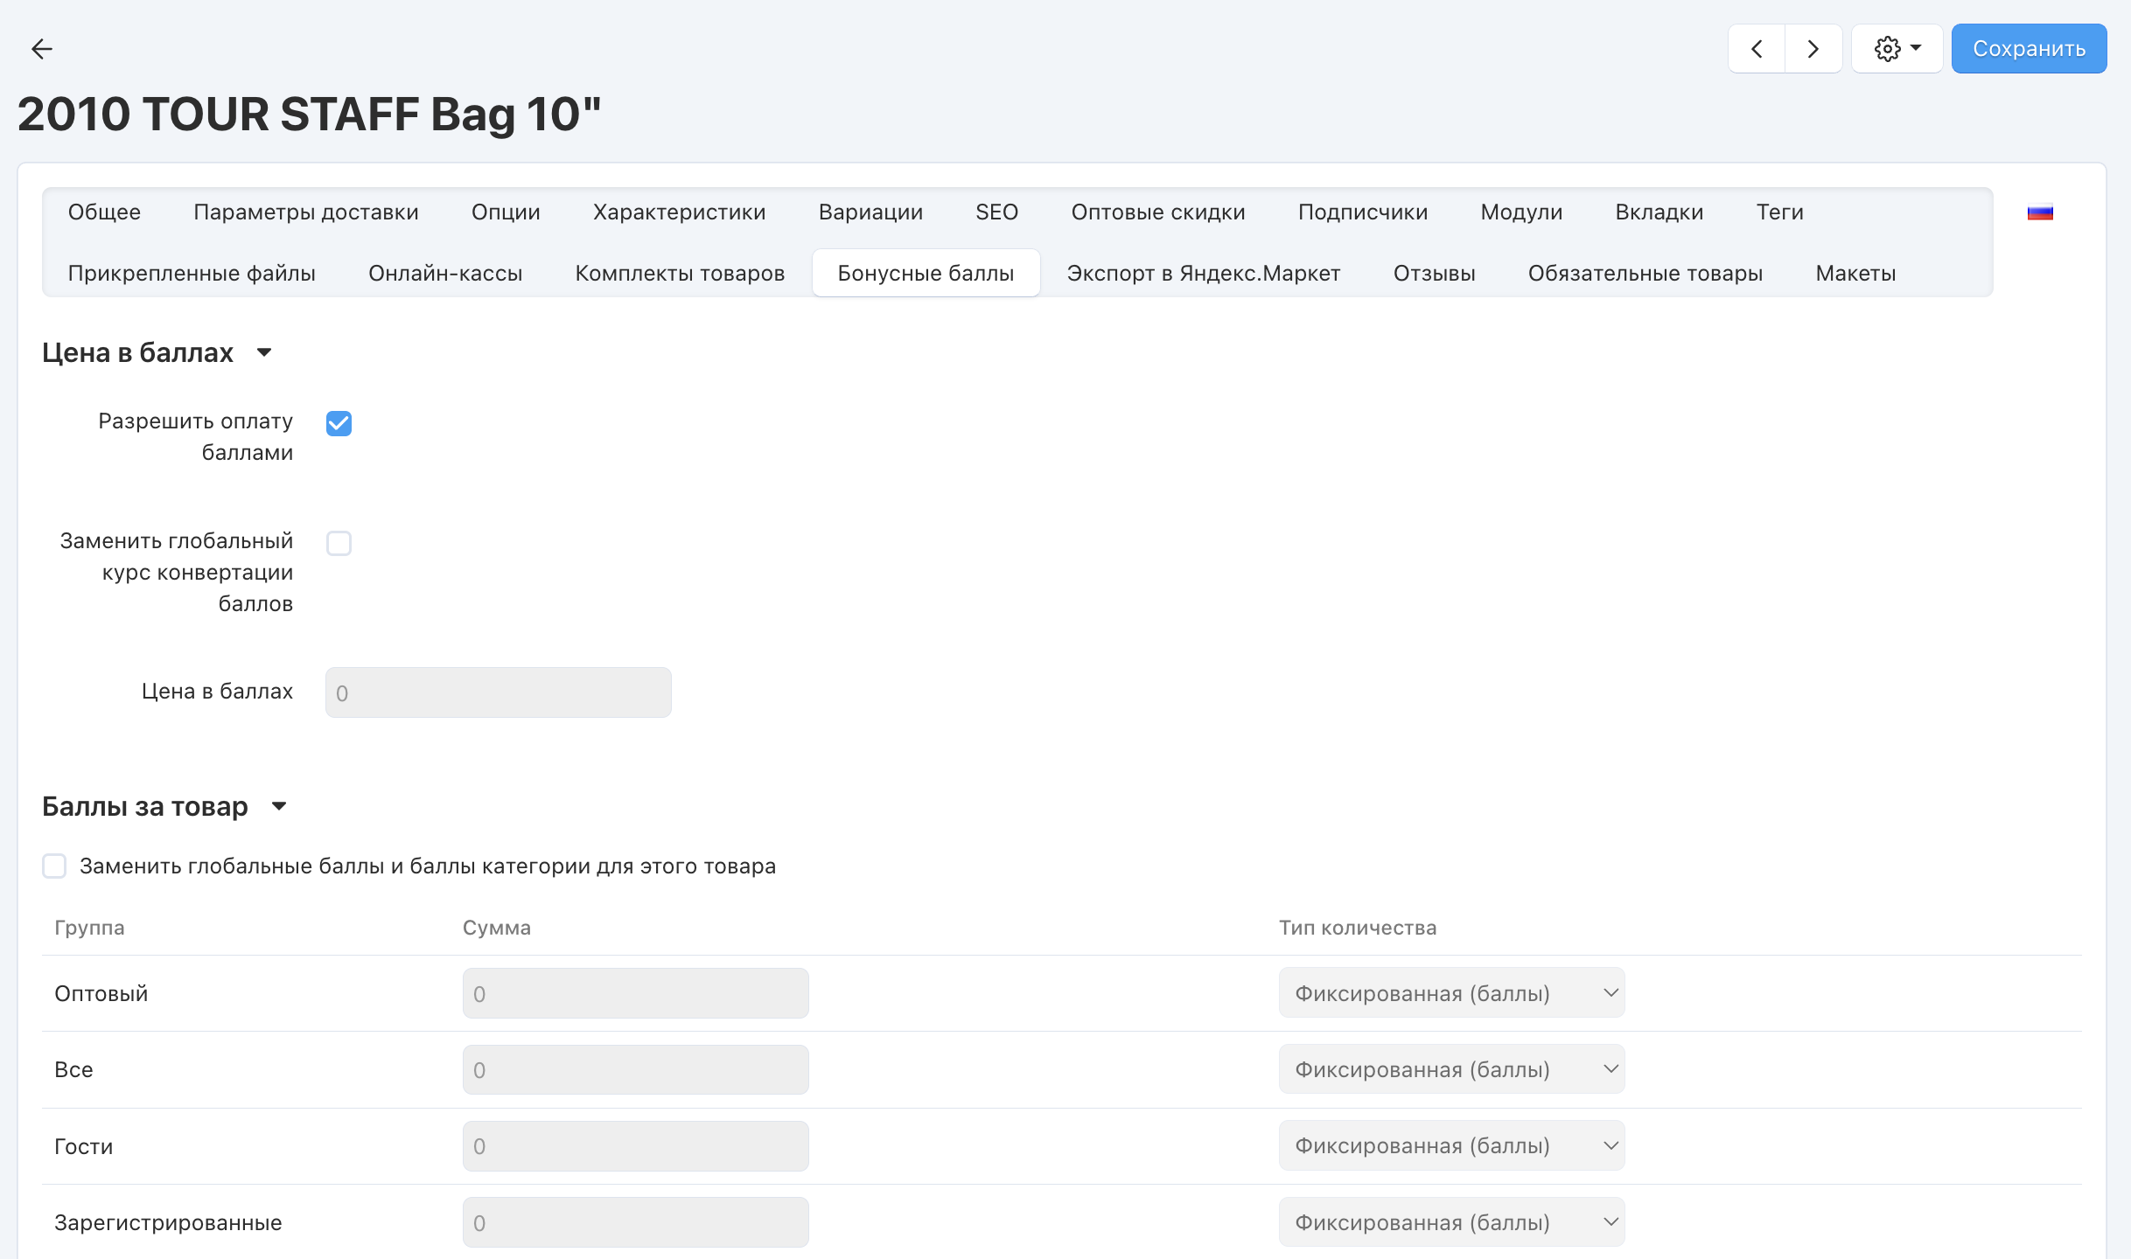
Task: Check Заменить глобальные баллы и баллы категории
Action: pos(54,866)
